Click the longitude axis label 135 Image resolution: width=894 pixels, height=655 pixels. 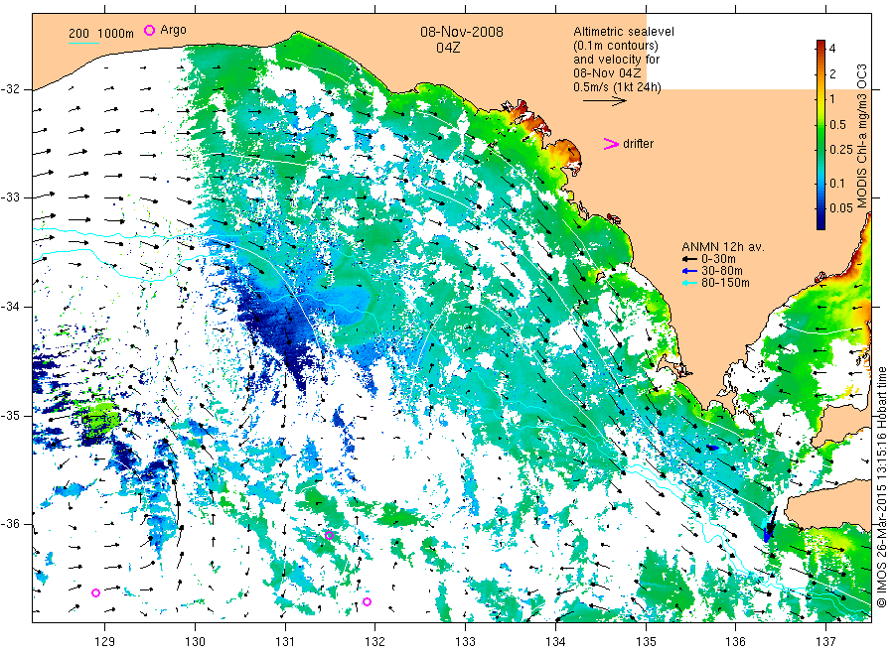click(646, 642)
